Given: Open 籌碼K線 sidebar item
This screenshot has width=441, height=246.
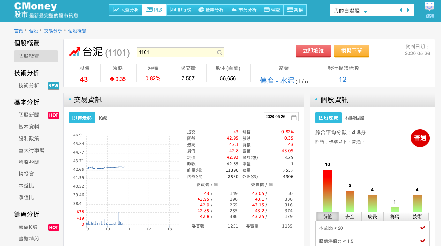Looking at the screenshot, I should (x=28, y=227).
